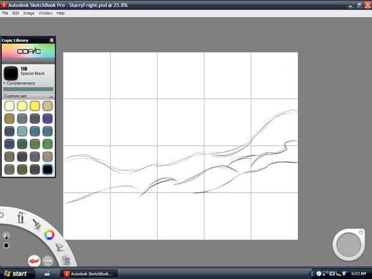Collapse the Custom set section arrow
The width and height of the screenshot is (372, 279).
click(50, 97)
